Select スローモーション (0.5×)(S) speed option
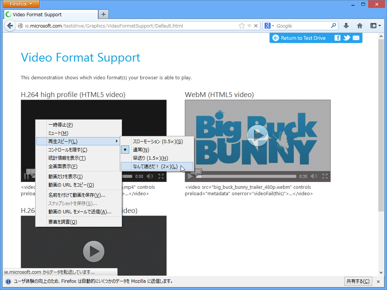Viewport: 387px width, 290px height. [157, 142]
